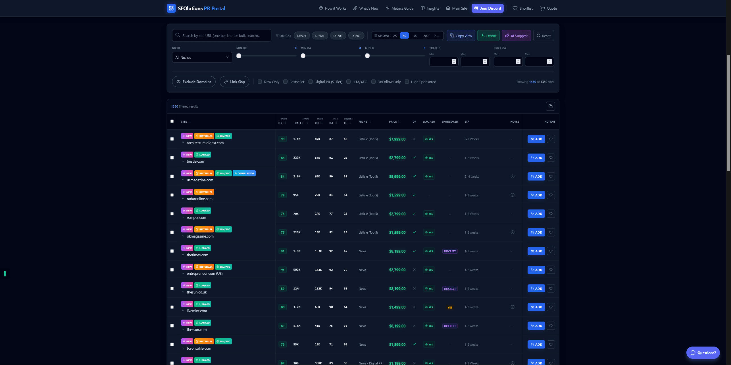Sort table by the SITE column icon

pos(189,122)
